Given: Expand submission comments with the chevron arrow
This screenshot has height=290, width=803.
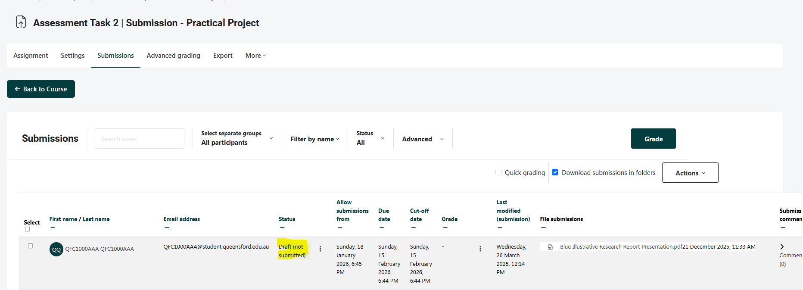Looking at the screenshot, I should [782, 247].
